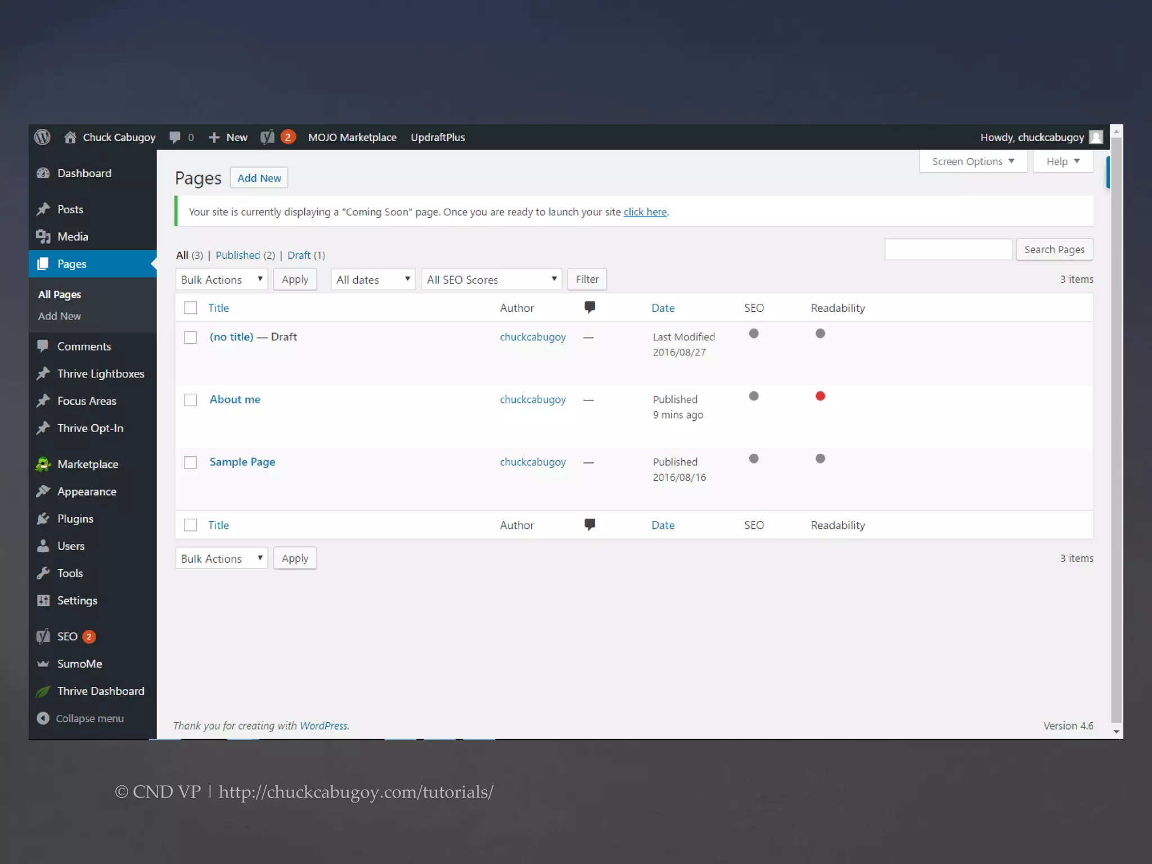Image resolution: width=1152 pixels, height=864 pixels.
Task: Click the plus New icon in admin bar
Action: point(214,137)
